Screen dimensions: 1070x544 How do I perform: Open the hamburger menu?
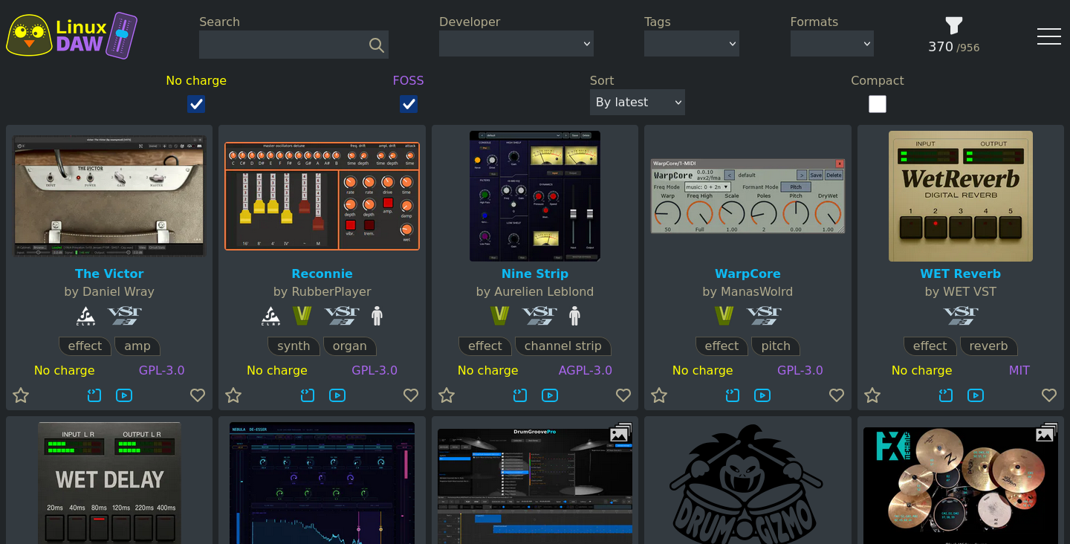coord(1049,36)
